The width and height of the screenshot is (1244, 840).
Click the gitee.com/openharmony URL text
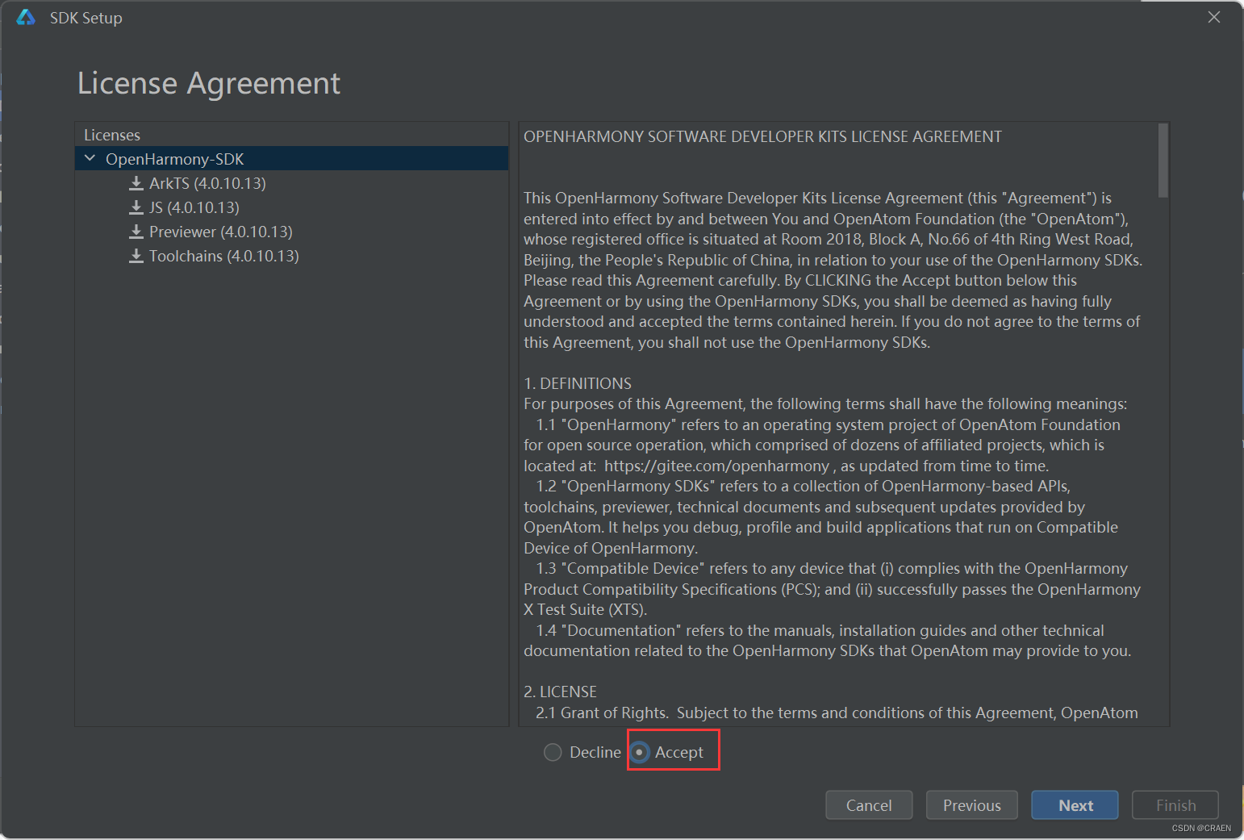click(x=716, y=466)
